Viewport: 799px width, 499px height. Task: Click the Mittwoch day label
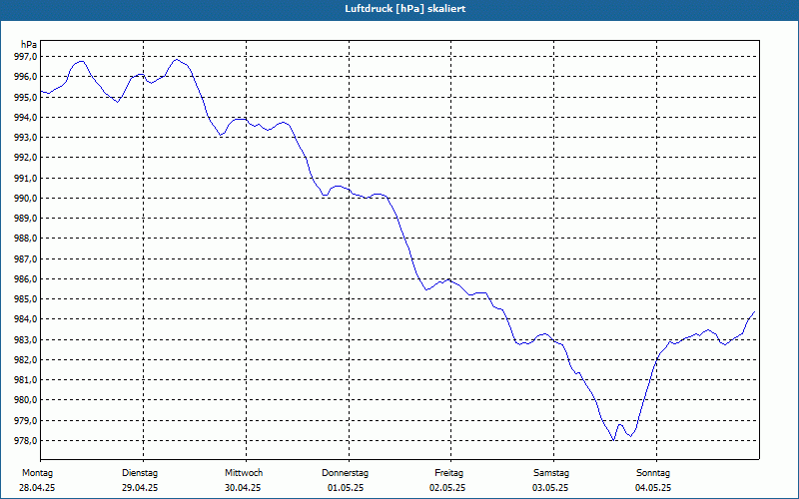click(244, 473)
